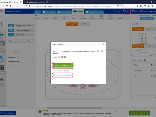
Task: Click the Redo (Uveljavi) toolbar icon
Action: [x=46, y=17]
